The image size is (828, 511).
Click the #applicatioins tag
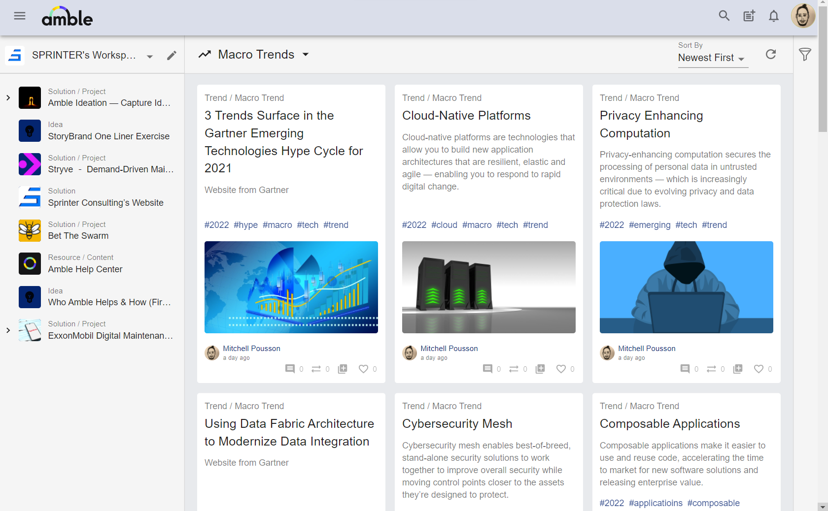point(655,503)
